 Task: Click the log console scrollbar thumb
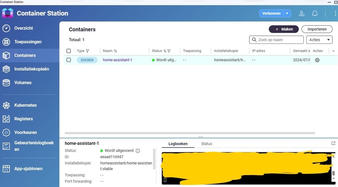point(333,173)
